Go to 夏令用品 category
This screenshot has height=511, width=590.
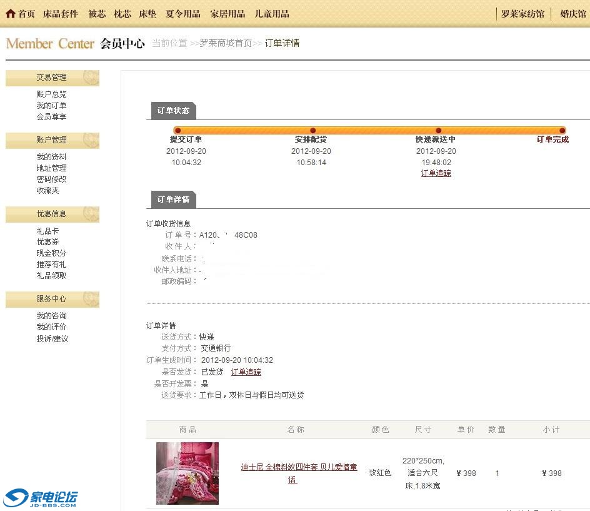click(x=183, y=14)
